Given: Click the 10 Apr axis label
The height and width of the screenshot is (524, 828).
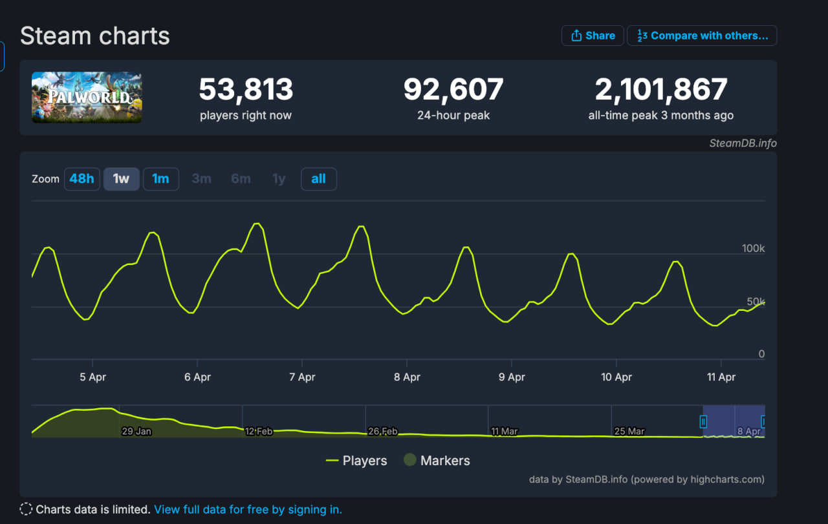Looking at the screenshot, I should 616,377.
